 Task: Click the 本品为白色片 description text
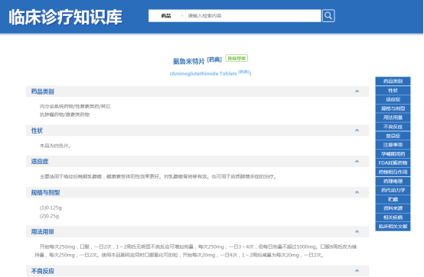(55, 146)
